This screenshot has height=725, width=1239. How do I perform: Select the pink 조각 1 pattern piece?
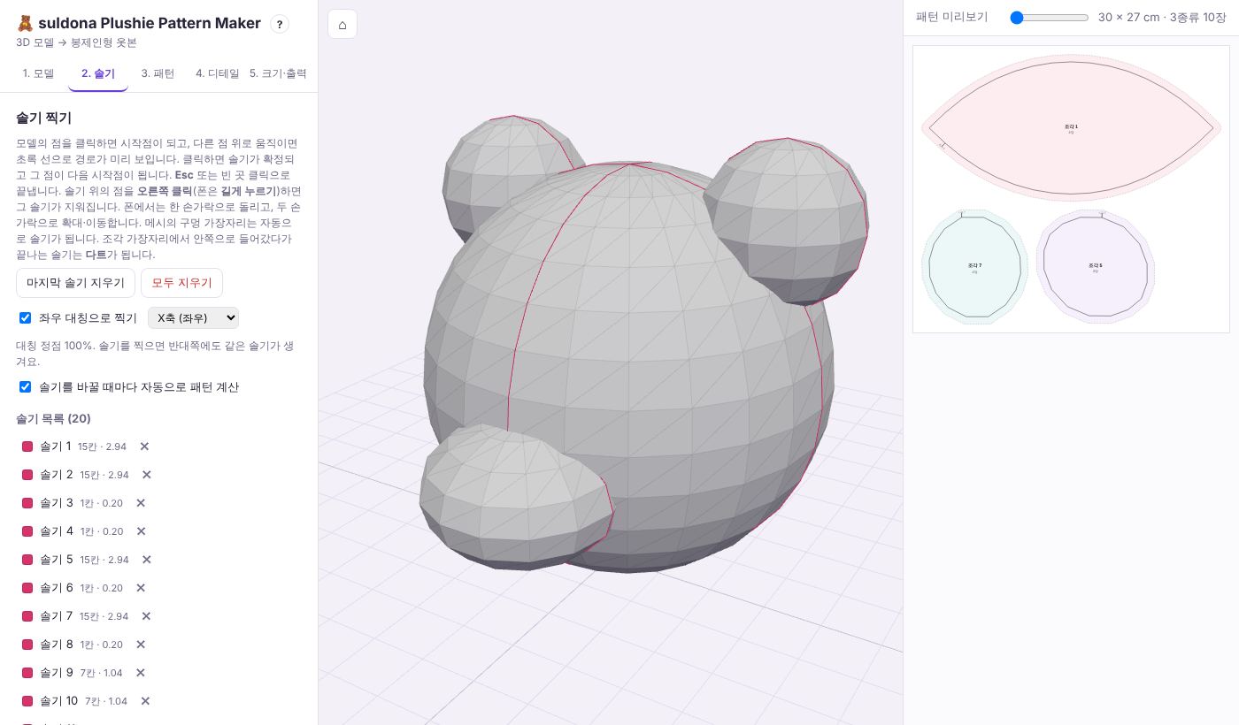click(1072, 128)
